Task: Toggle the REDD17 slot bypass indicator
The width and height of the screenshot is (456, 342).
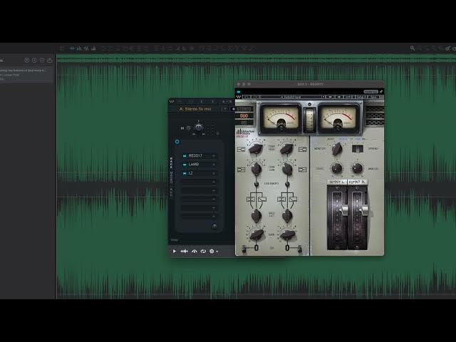Action: (185, 156)
